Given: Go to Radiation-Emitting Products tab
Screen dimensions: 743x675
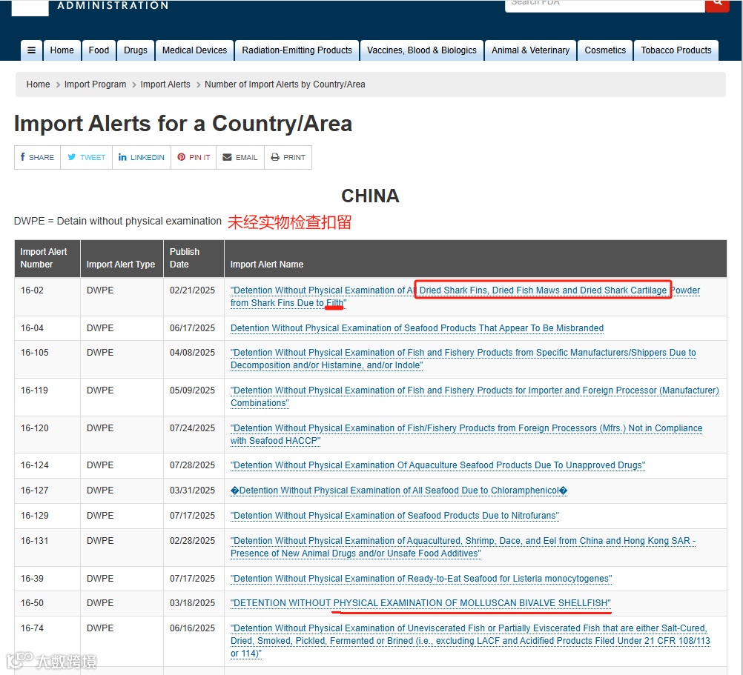Looking at the screenshot, I should point(297,50).
